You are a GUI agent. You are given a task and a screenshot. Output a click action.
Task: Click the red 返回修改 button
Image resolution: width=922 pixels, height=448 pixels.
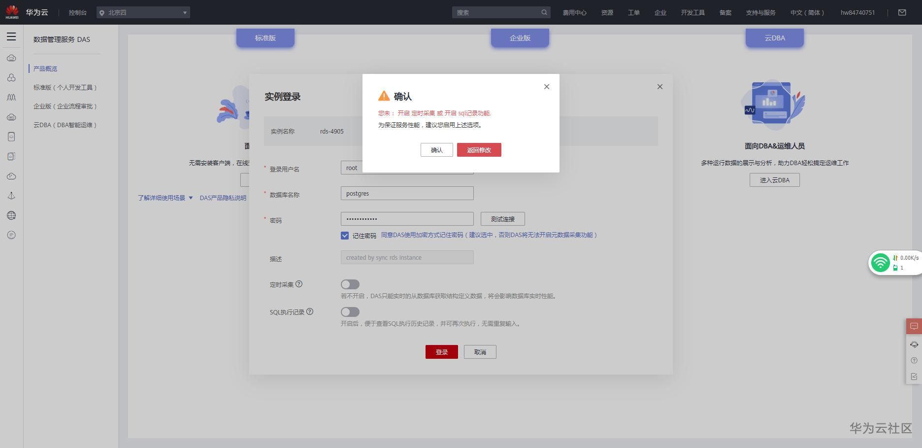point(479,150)
